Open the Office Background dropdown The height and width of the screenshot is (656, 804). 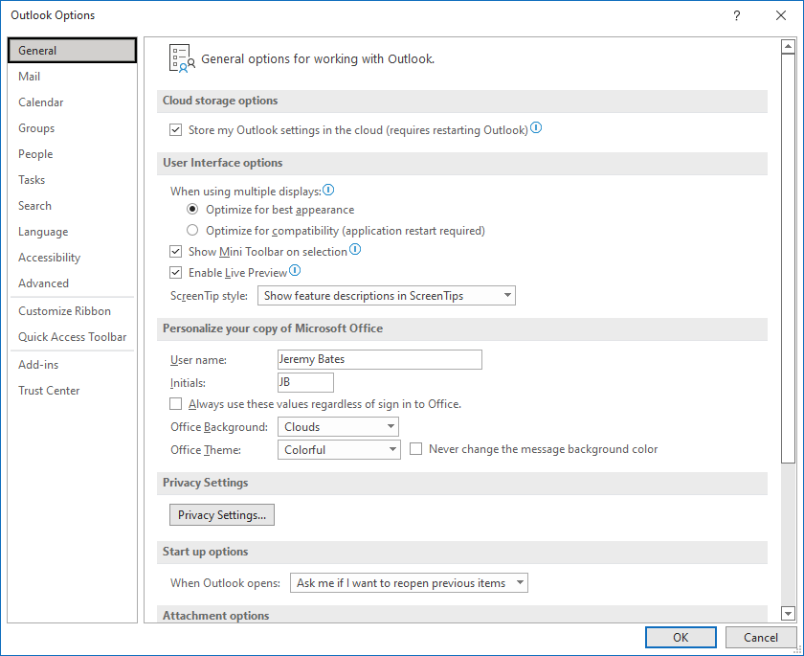tap(338, 427)
